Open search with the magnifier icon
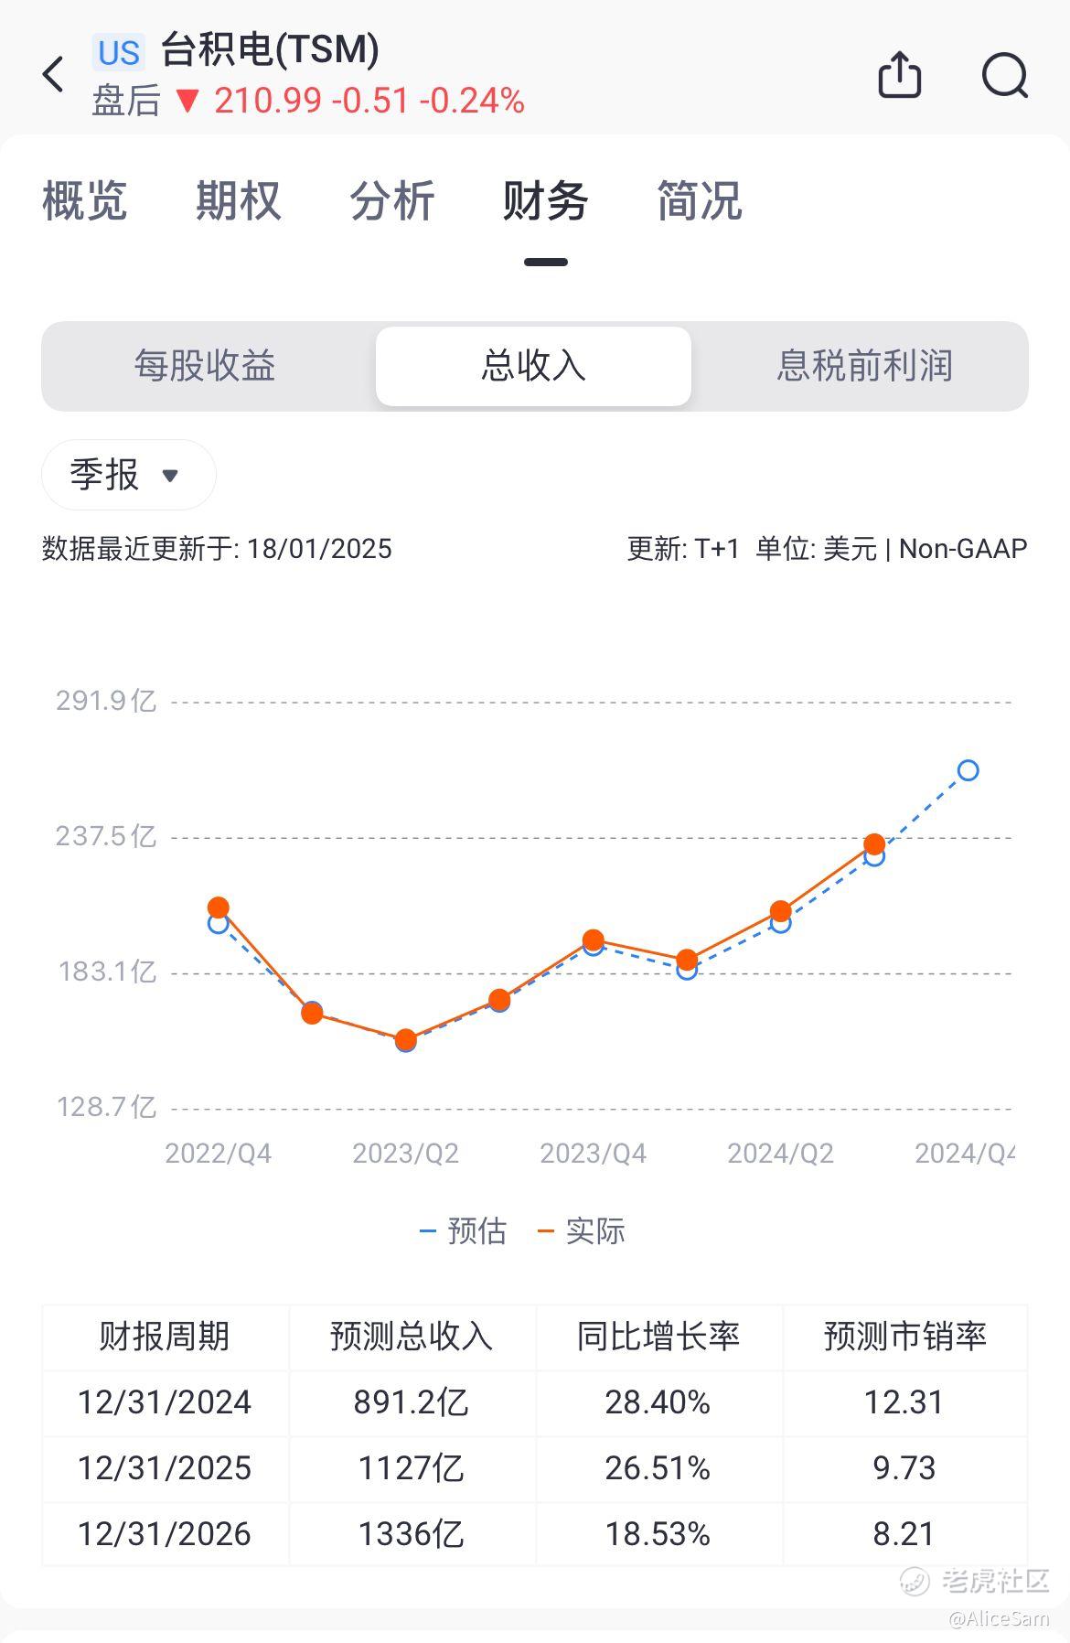 click(x=1005, y=75)
